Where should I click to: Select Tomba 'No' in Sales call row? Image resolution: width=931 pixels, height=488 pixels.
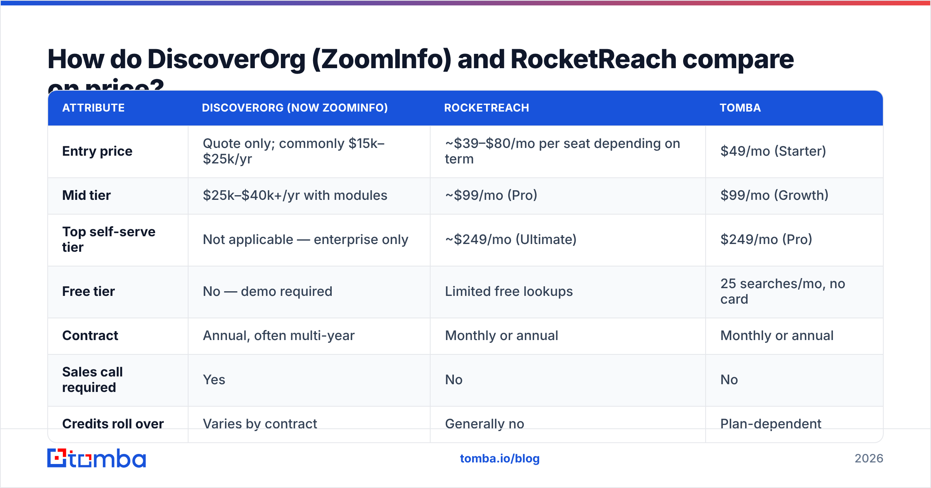(x=794, y=380)
